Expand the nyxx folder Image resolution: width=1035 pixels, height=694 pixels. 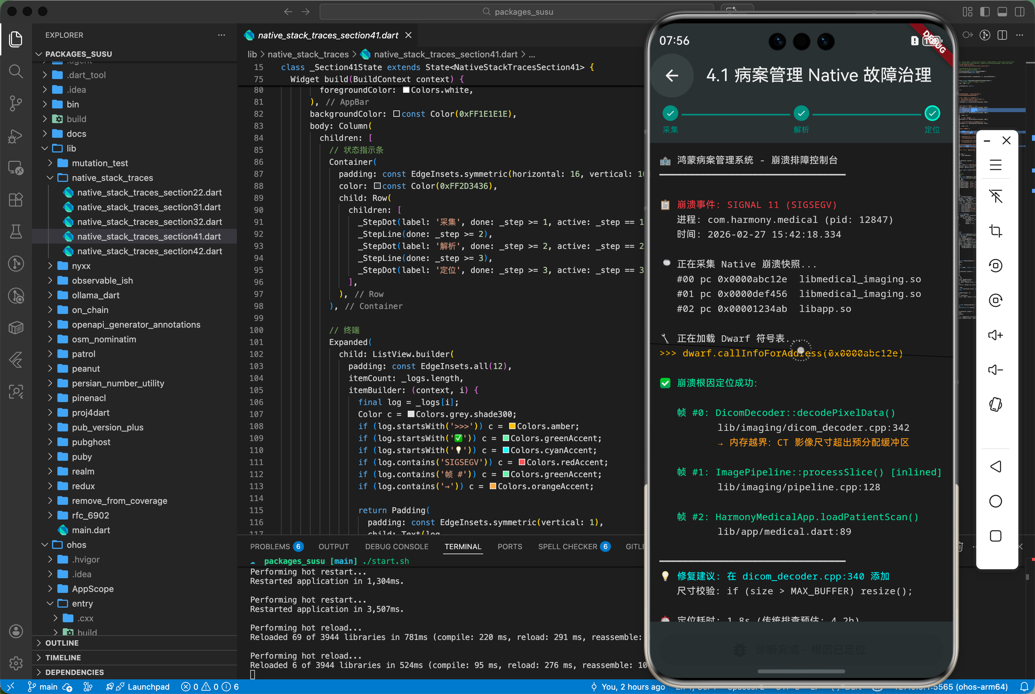81,266
